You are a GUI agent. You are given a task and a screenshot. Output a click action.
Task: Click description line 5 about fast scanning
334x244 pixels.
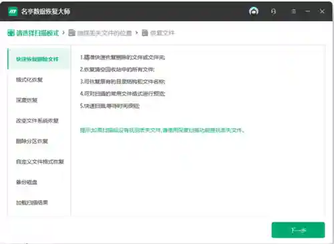110,106
